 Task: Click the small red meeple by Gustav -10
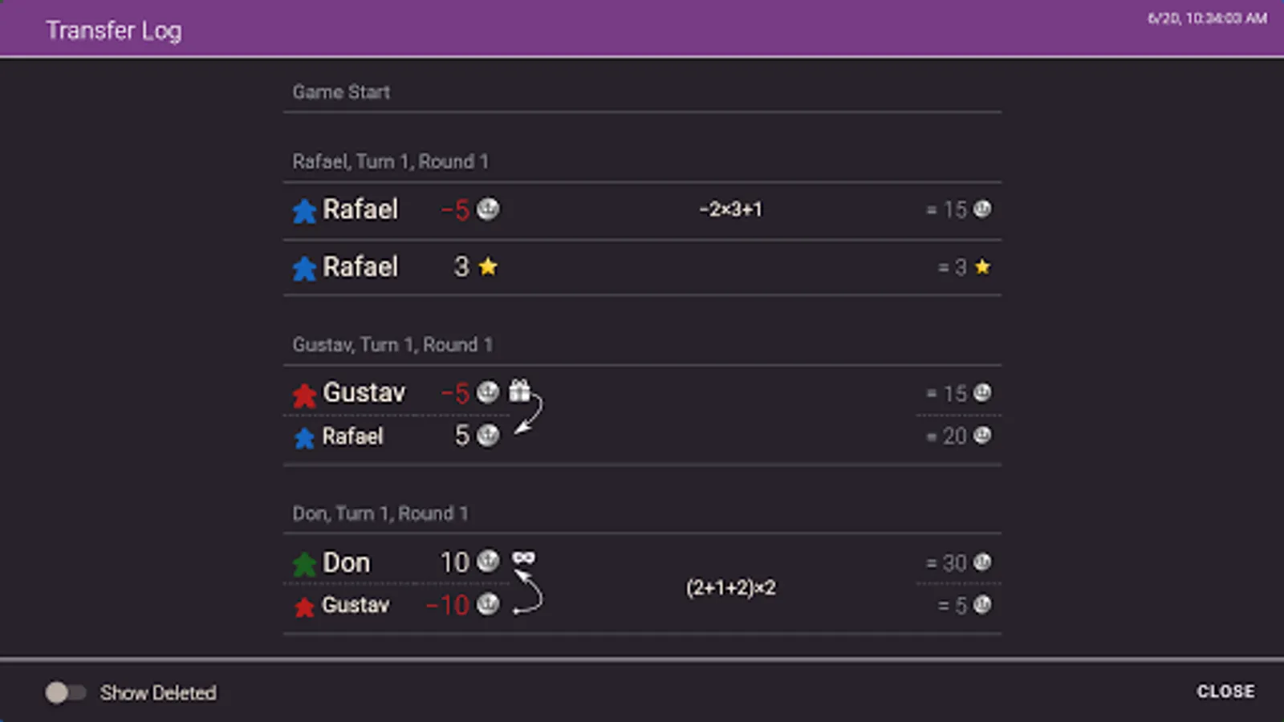pos(304,606)
